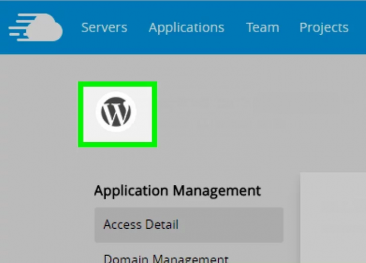The image size is (366, 263).
Task: Click Servers link in navigation bar
Action: tap(104, 27)
